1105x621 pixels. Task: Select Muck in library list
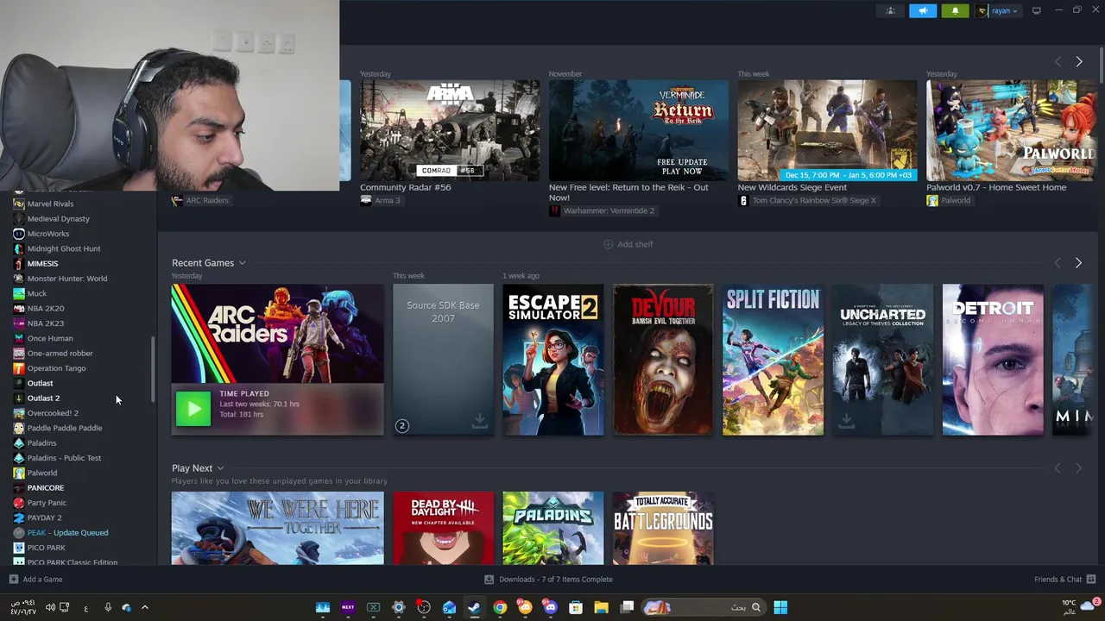(x=36, y=293)
